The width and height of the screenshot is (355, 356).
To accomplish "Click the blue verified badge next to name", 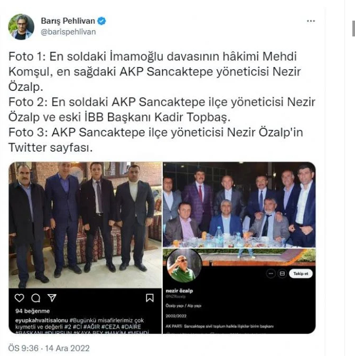I will [x=101, y=21].
